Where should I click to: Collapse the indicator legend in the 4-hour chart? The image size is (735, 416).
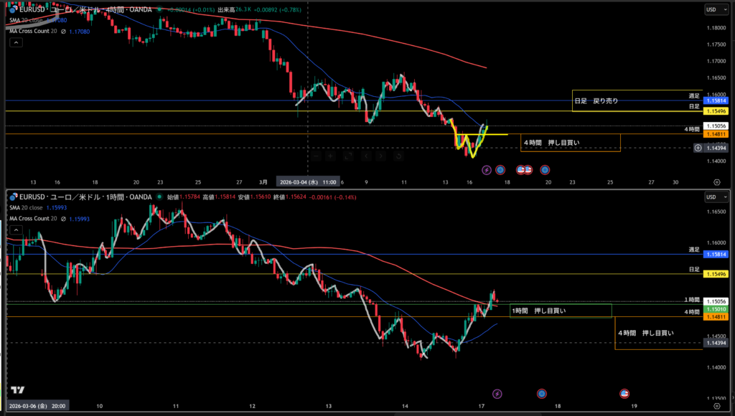click(x=15, y=43)
